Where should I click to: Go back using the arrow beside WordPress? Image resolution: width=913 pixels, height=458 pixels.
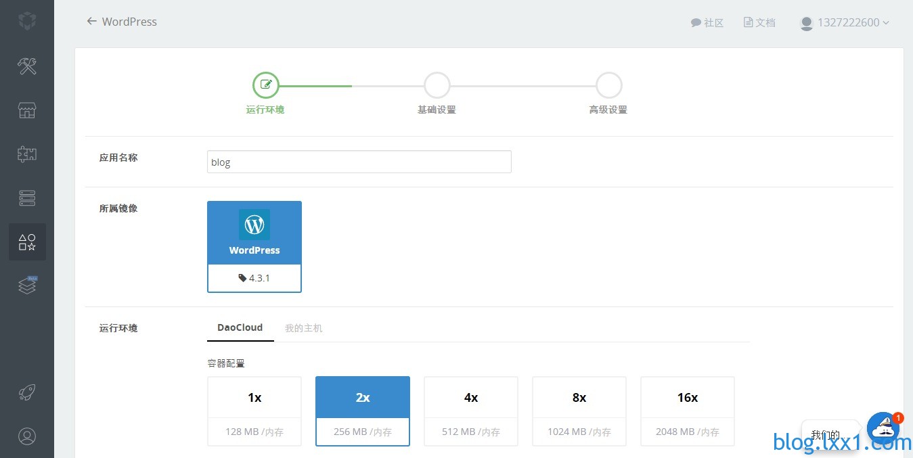click(x=91, y=21)
